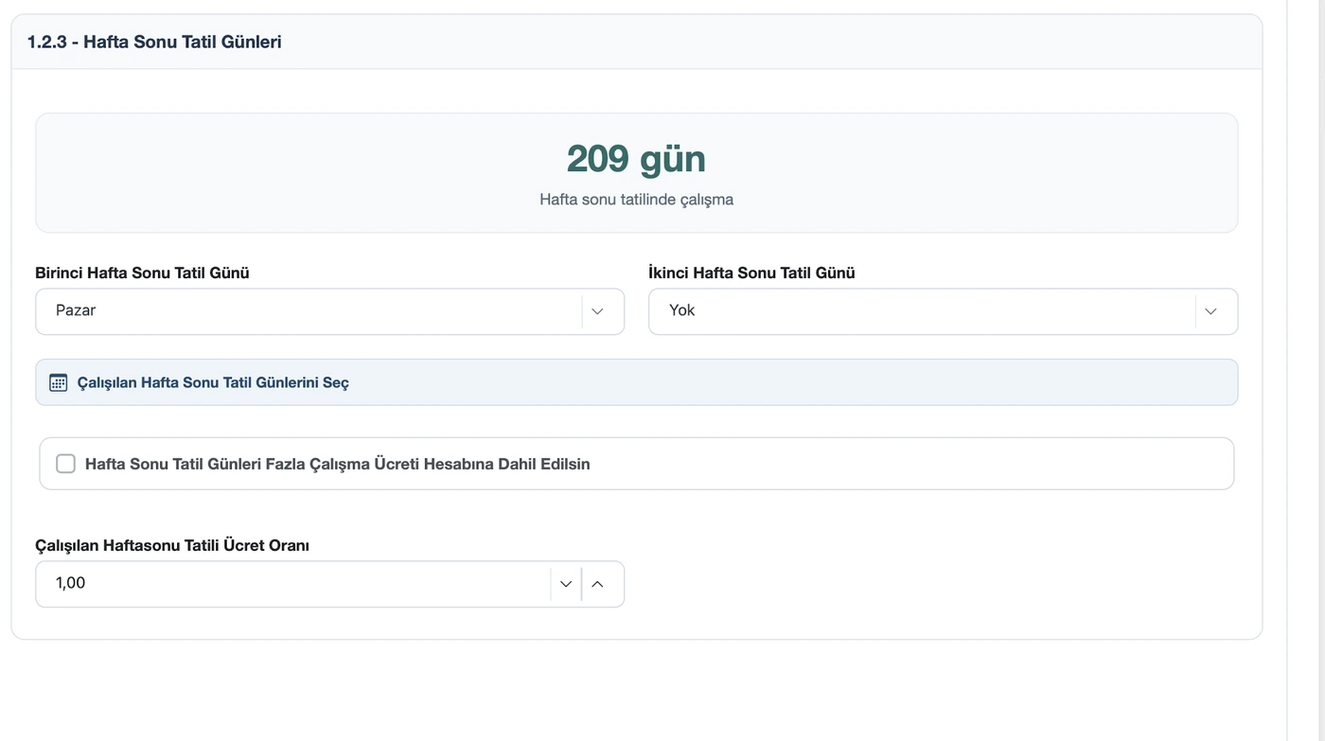This screenshot has height=741, width=1325.
Task: Click the Birinci Hafta Sonu Tatil Günü label
Action: click(142, 273)
